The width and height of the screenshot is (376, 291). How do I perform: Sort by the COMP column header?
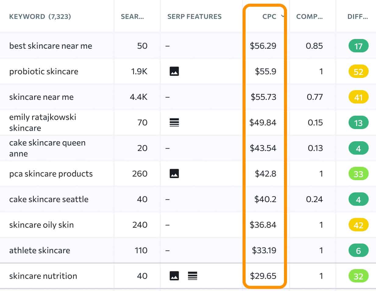(x=309, y=17)
